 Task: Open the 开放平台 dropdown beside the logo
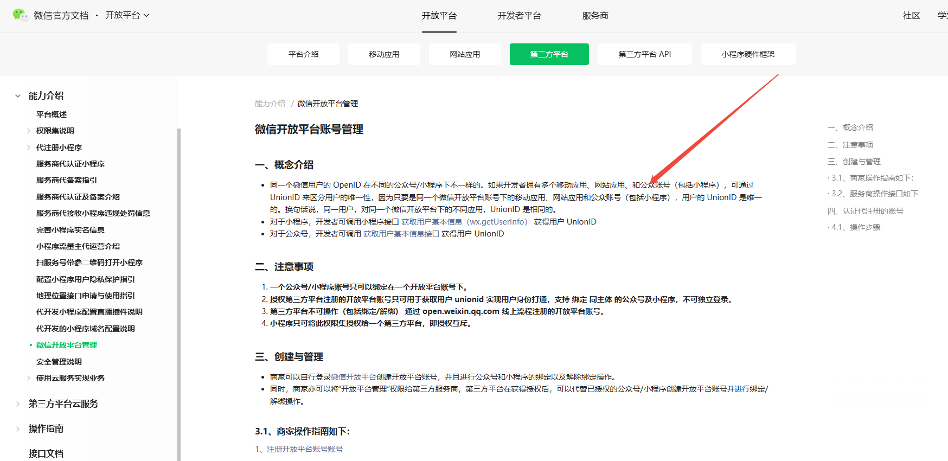coord(127,15)
